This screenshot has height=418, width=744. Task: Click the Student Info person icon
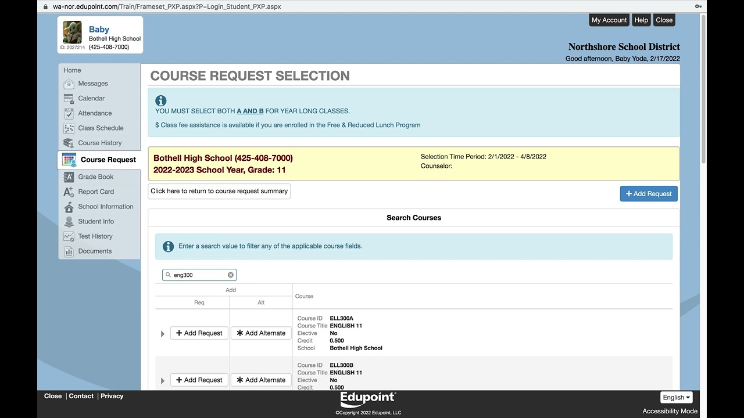pyautogui.click(x=69, y=222)
